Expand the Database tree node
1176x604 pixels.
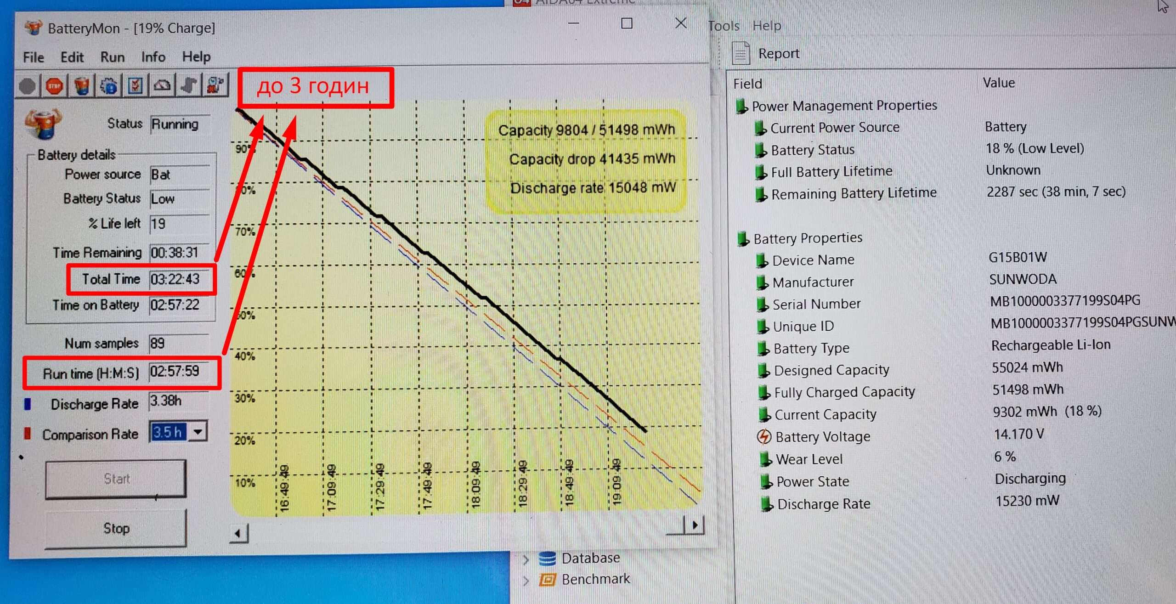(526, 559)
